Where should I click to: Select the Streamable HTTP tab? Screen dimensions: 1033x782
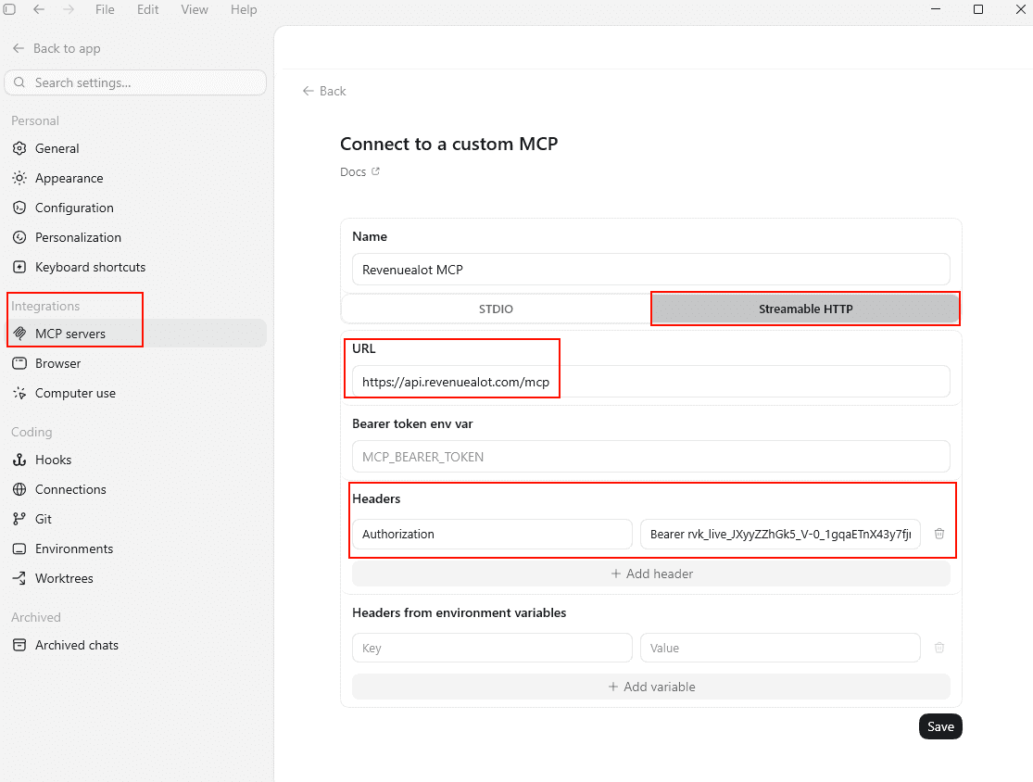point(805,309)
